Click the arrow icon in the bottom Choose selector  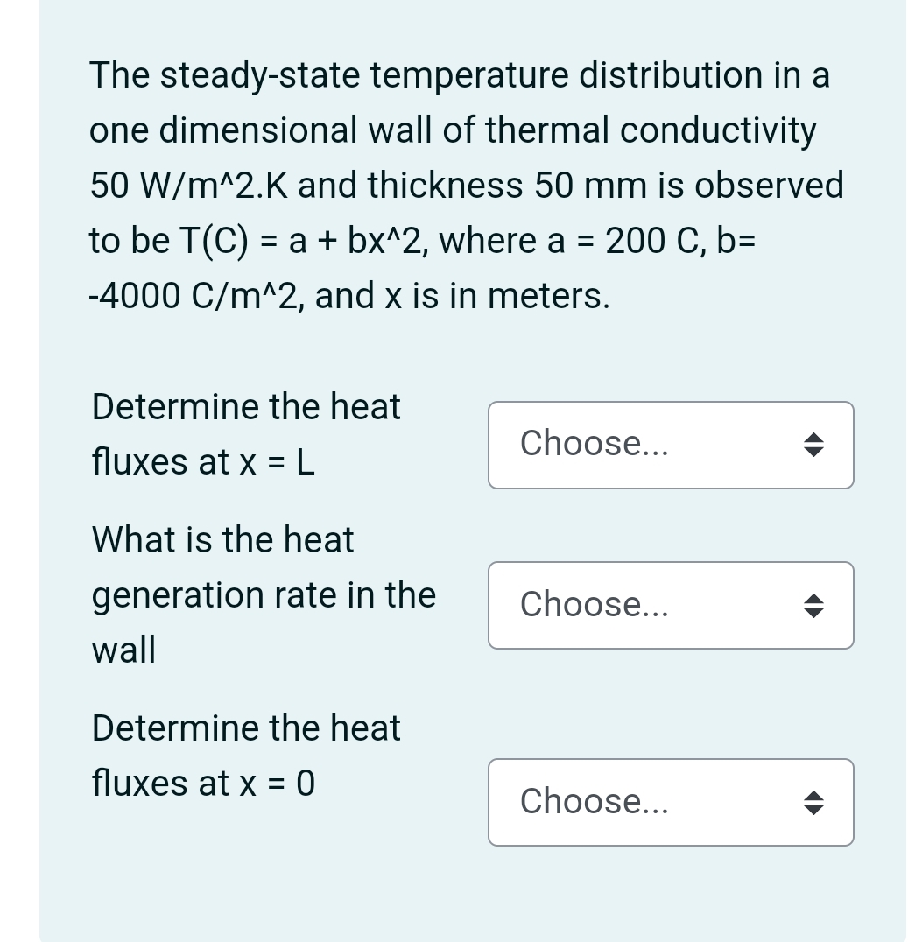pos(813,802)
